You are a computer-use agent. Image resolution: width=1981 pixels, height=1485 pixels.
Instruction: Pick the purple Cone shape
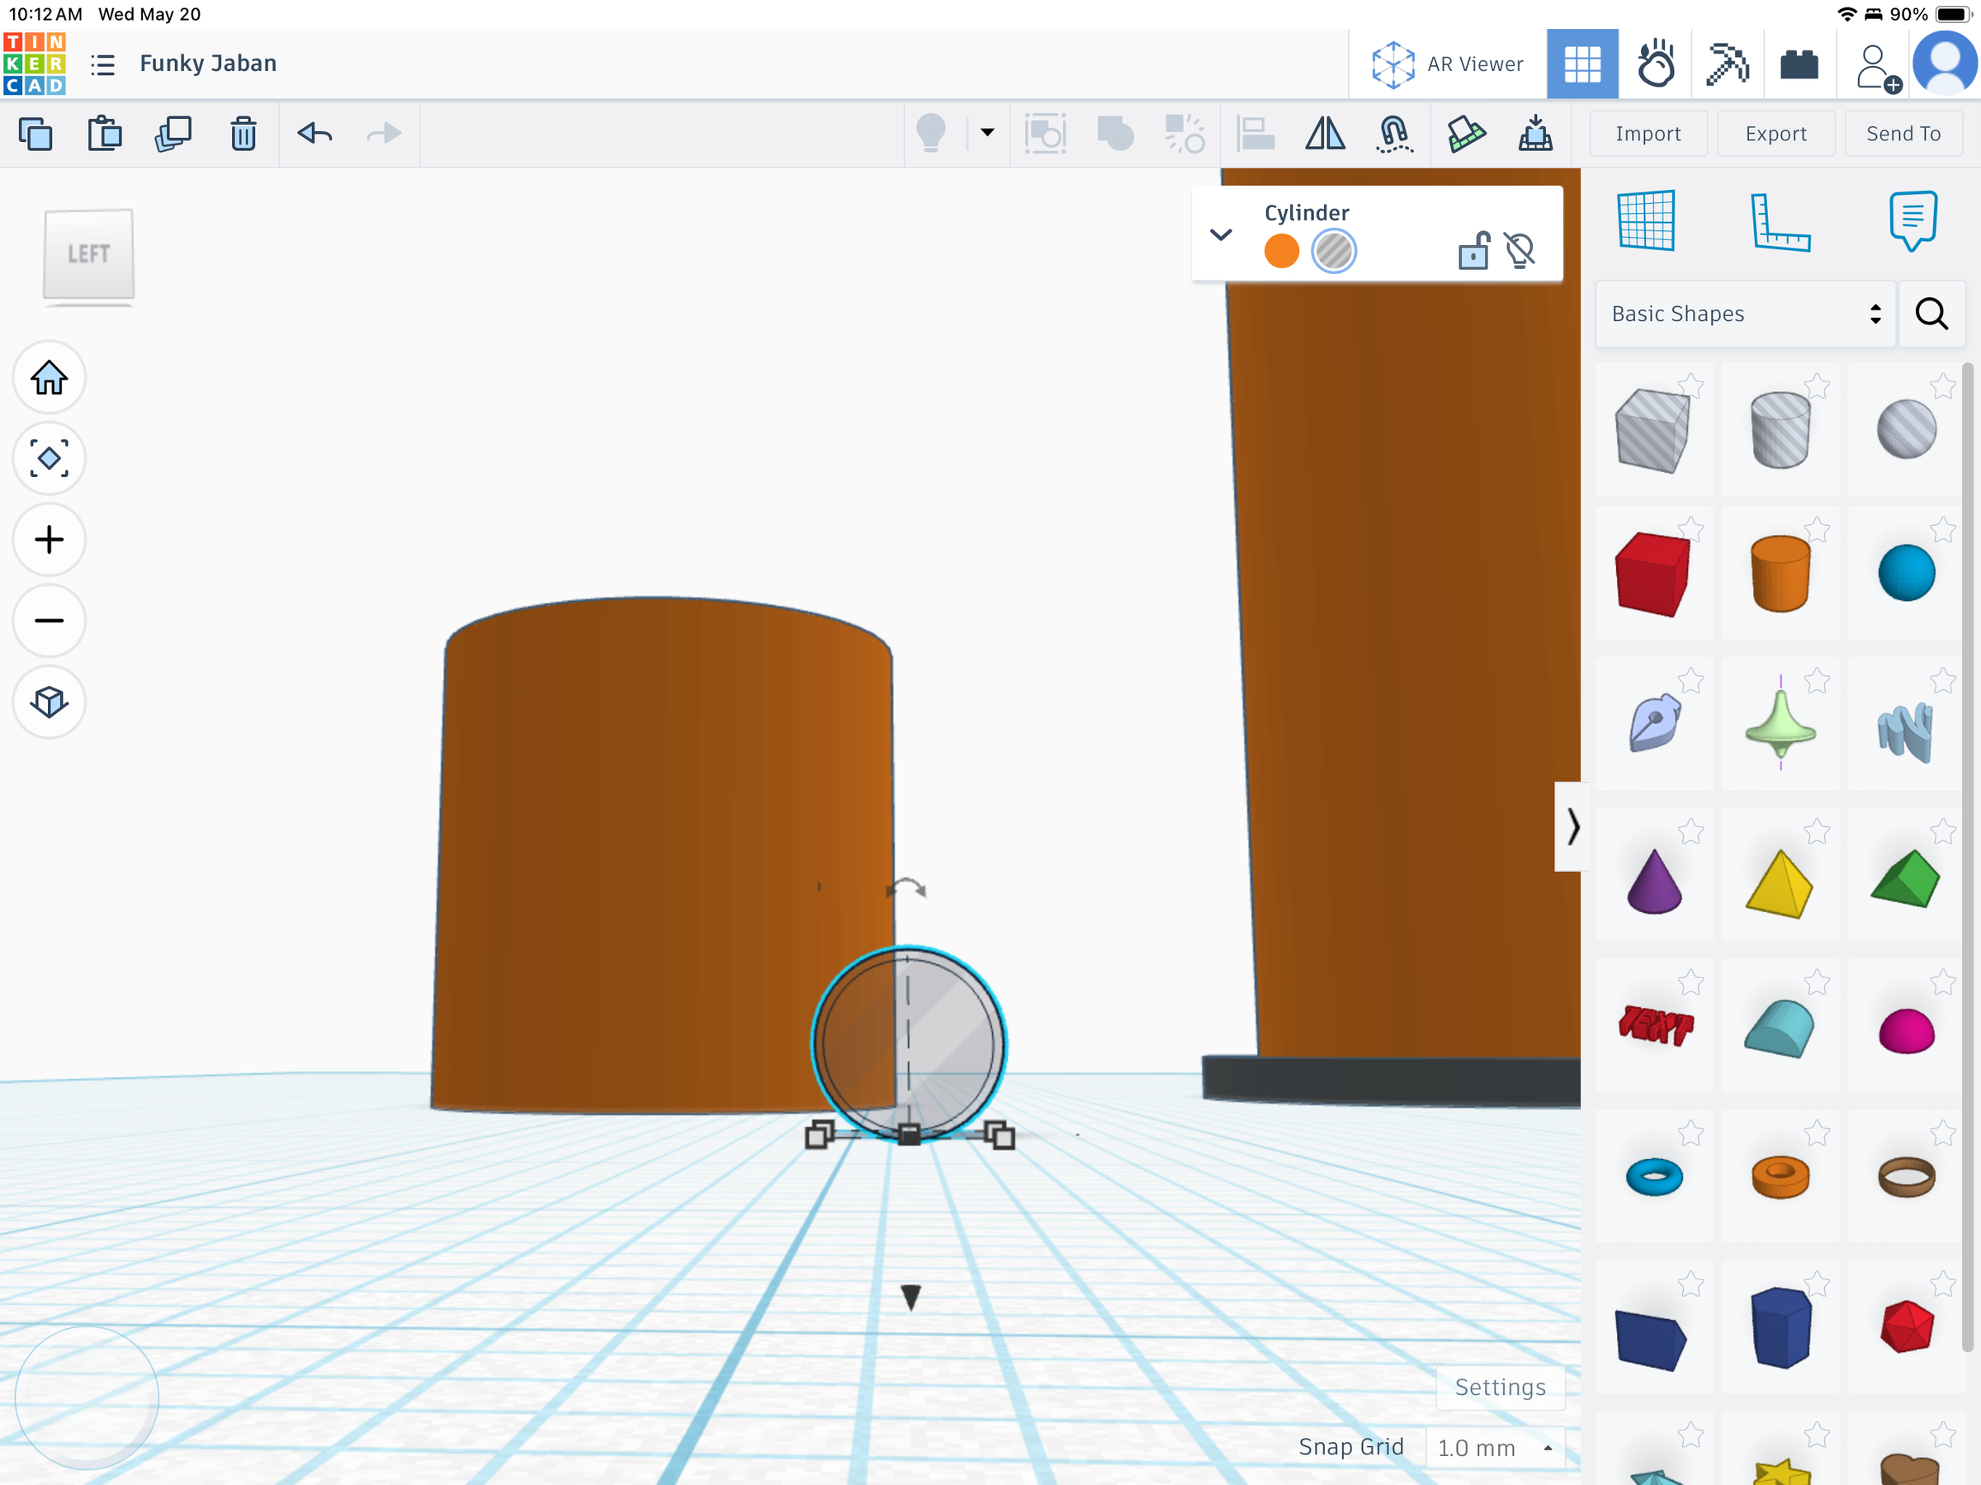click(x=1654, y=882)
